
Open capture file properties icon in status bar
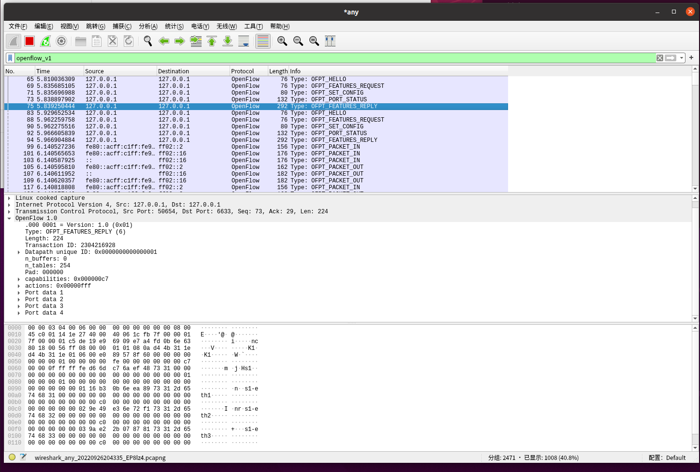tap(23, 457)
